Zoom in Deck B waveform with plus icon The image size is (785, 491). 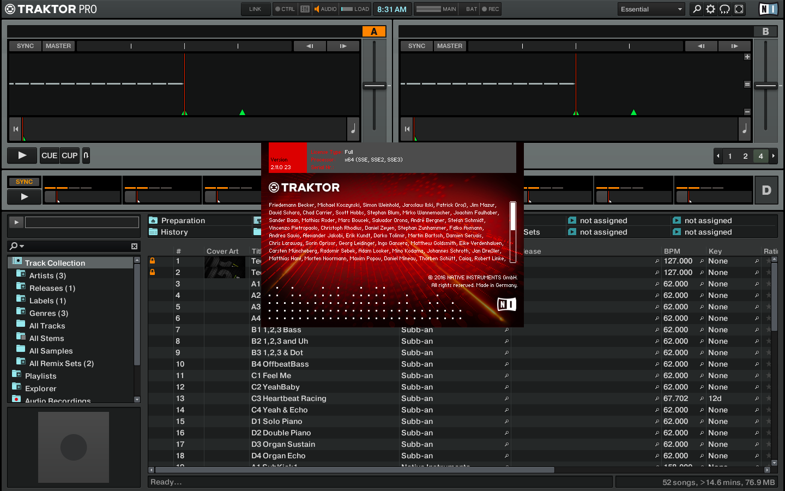pyautogui.click(x=747, y=57)
